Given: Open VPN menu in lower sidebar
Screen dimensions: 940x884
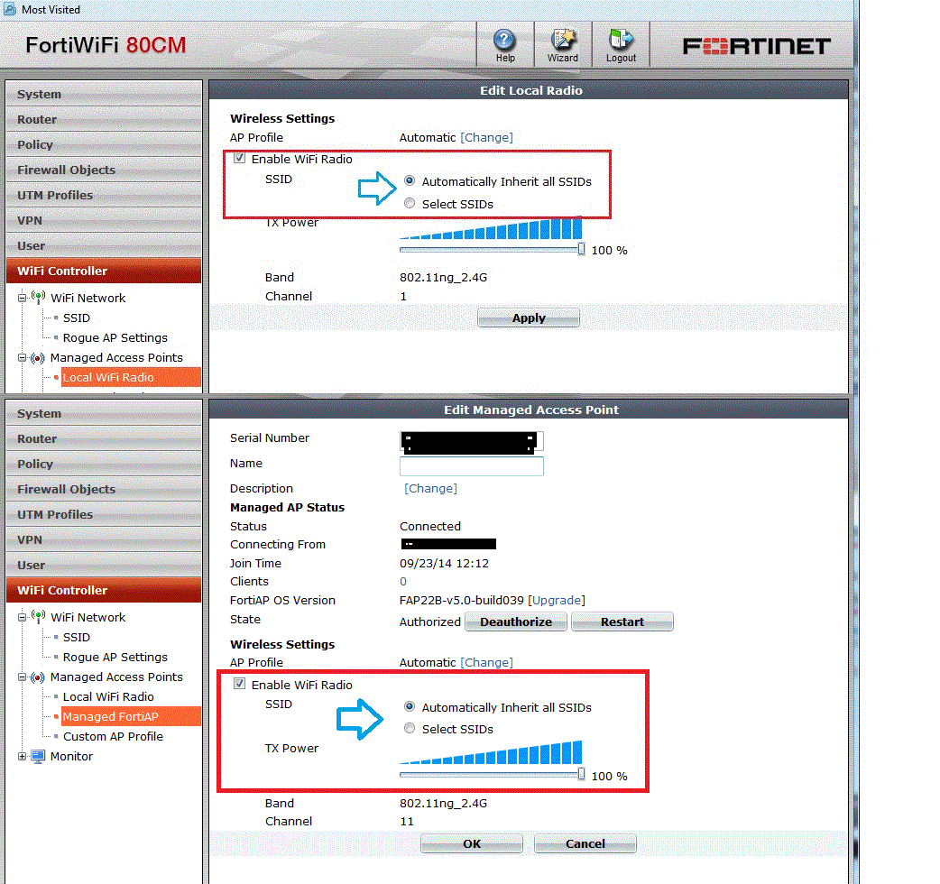Looking at the screenshot, I should click(x=104, y=539).
